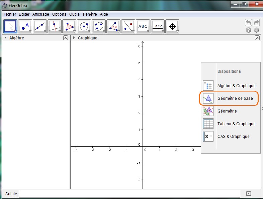Collapse the Algèbre panel triangle
Image resolution: width=263 pixels, height=199 pixels.
pos(5,38)
